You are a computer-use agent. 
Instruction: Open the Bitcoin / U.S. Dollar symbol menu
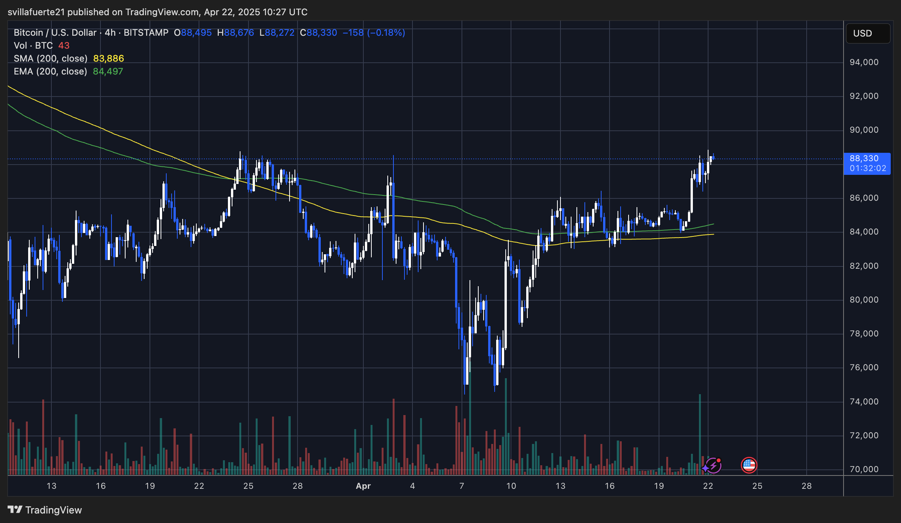point(54,33)
